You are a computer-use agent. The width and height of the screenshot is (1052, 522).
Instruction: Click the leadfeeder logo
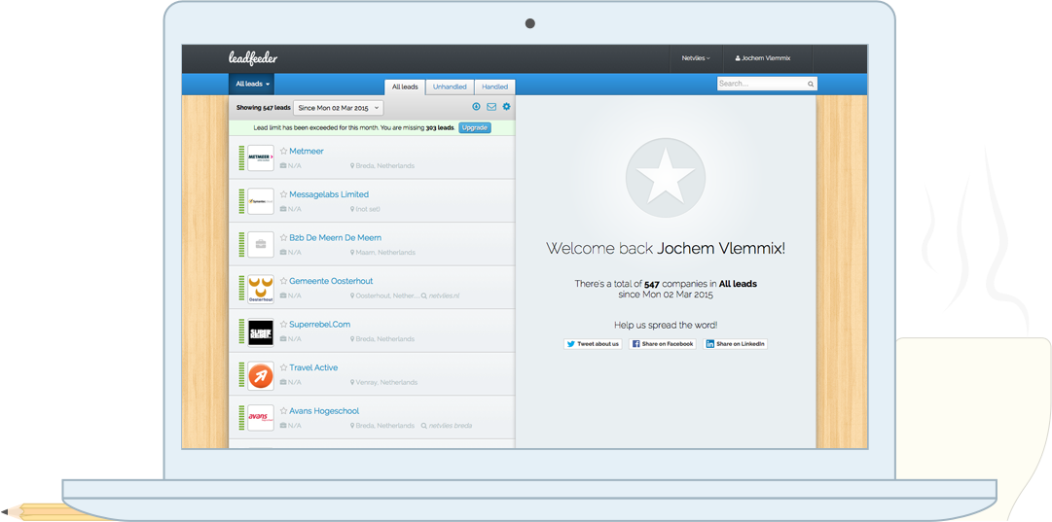click(253, 58)
